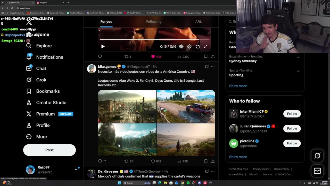330x186 pixels.
Task: Select the Home / X browser tab
Action: 20,3
